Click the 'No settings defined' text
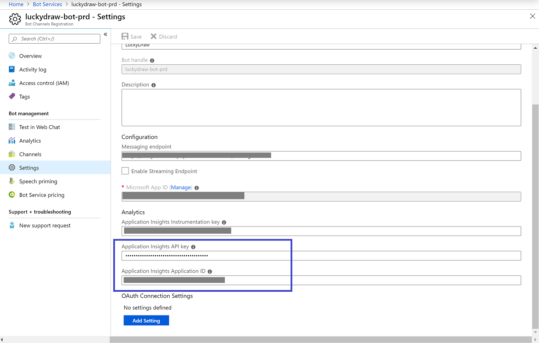The image size is (539, 343). pos(148,308)
